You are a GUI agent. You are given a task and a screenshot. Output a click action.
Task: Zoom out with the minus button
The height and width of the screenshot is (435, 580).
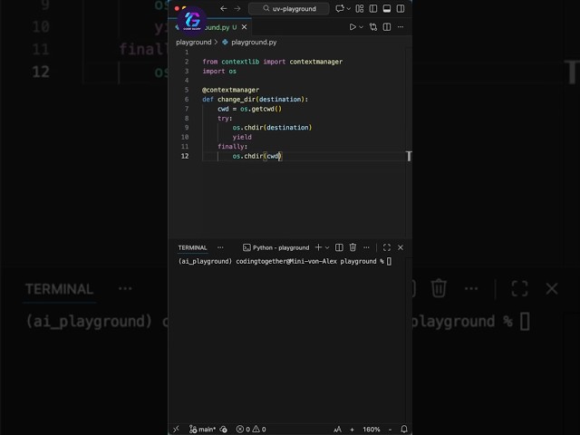391,429
